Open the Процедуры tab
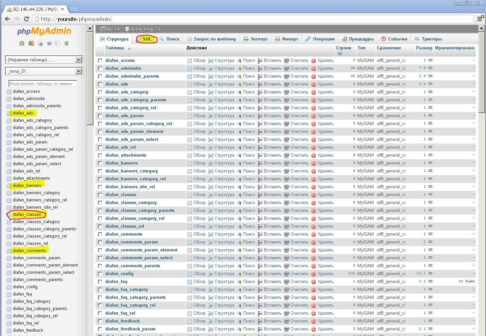The width and height of the screenshot is (486, 336). pos(358,39)
